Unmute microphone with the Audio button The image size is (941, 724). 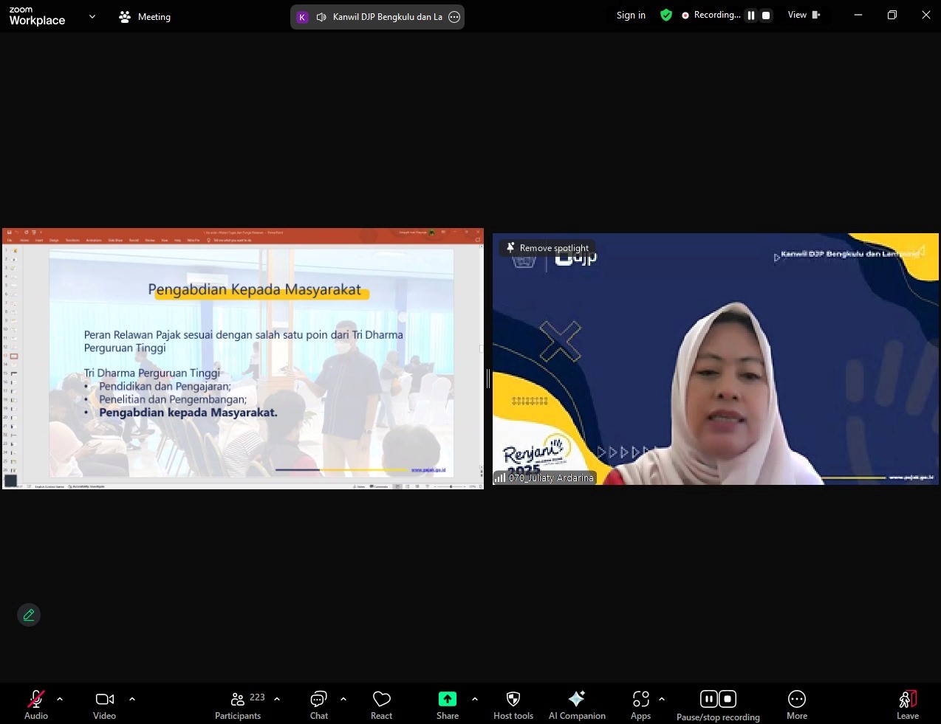(x=35, y=704)
